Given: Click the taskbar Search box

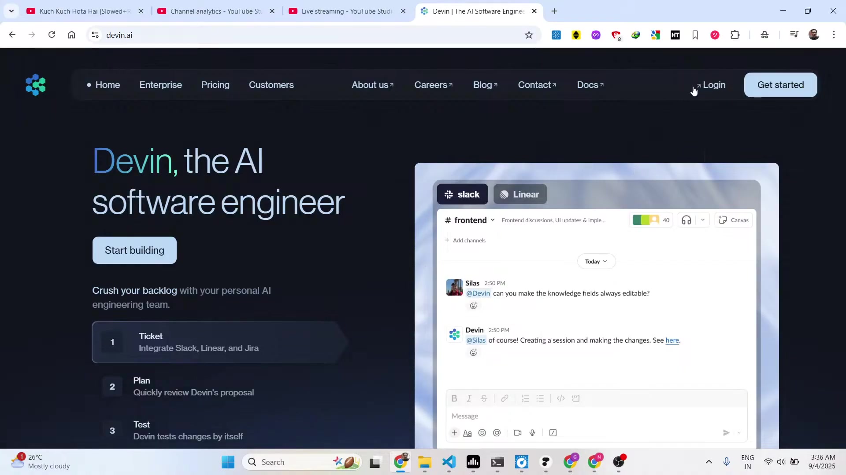Looking at the screenshot, I should point(302,462).
